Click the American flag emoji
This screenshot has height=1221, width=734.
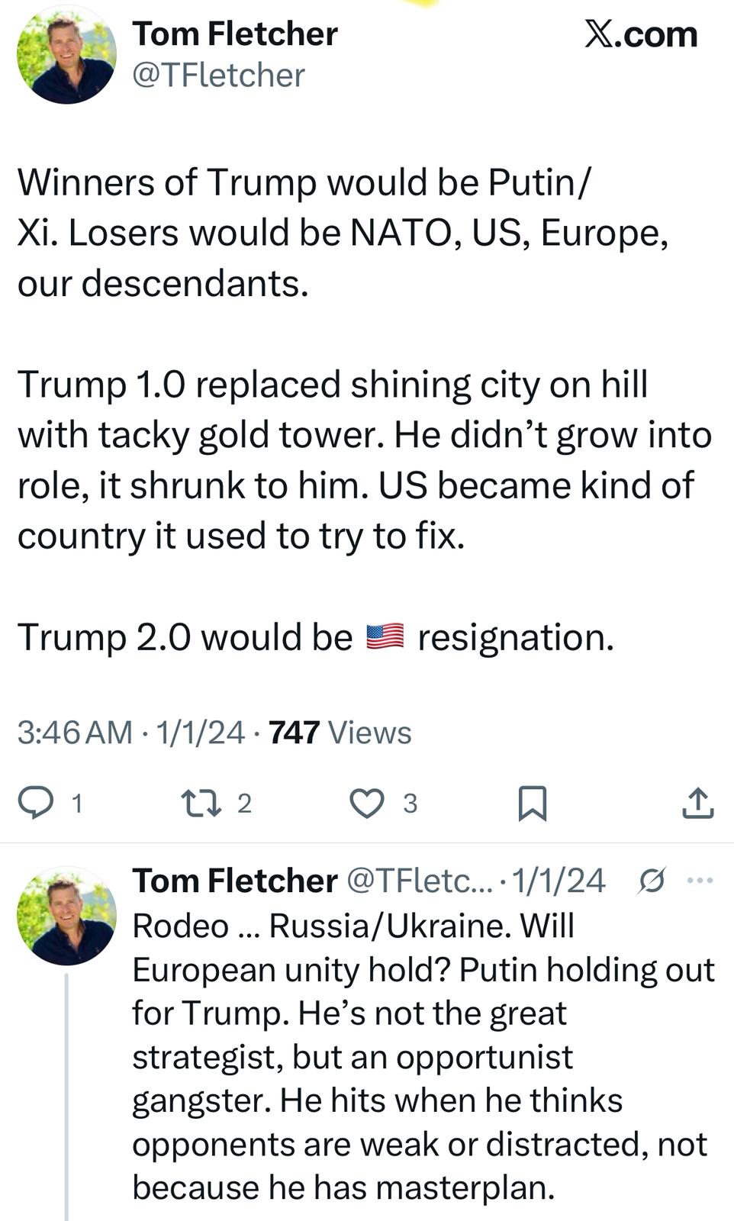(385, 637)
